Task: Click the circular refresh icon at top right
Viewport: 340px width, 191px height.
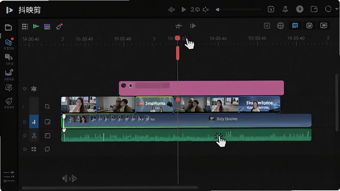Action: pyautogui.click(x=328, y=9)
